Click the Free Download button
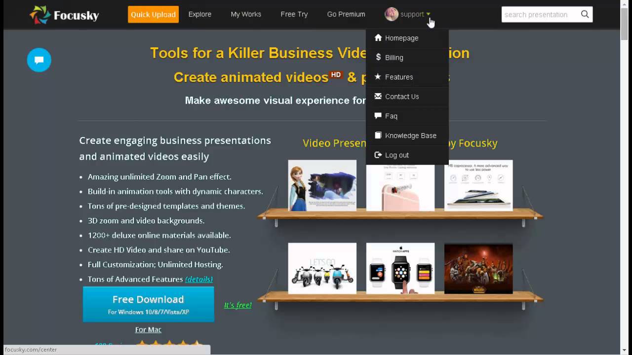The width and height of the screenshot is (632, 355). pyautogui.click(x=149, y=305)
